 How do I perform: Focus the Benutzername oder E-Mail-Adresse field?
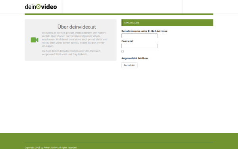click(x=139, y=36)
